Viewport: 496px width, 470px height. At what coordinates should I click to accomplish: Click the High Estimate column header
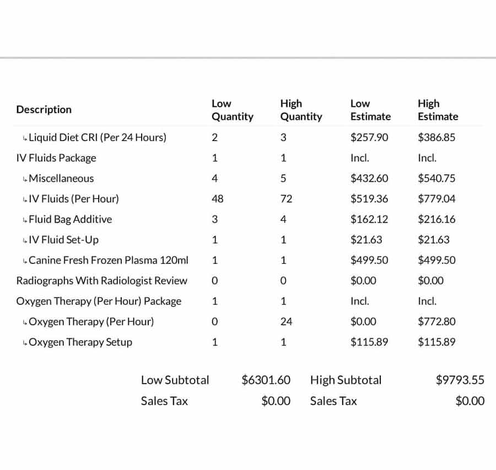click(438, 110)
